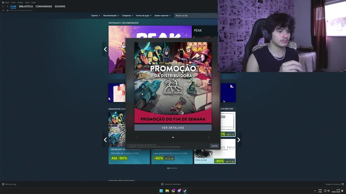
Task: Expand the Explorar dropdown
Action: (x=96, y=16)
